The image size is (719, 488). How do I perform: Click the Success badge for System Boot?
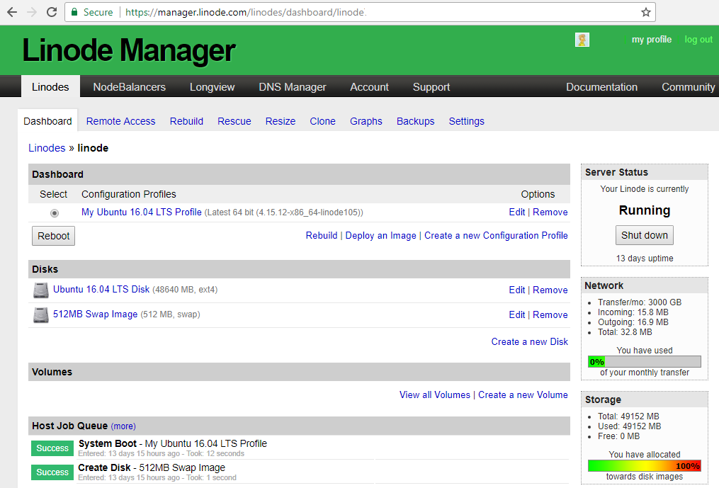click(52, 448)
